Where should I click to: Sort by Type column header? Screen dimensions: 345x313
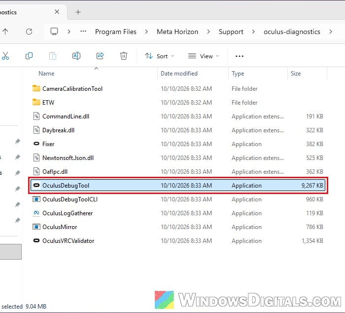[x=238, y=74]
